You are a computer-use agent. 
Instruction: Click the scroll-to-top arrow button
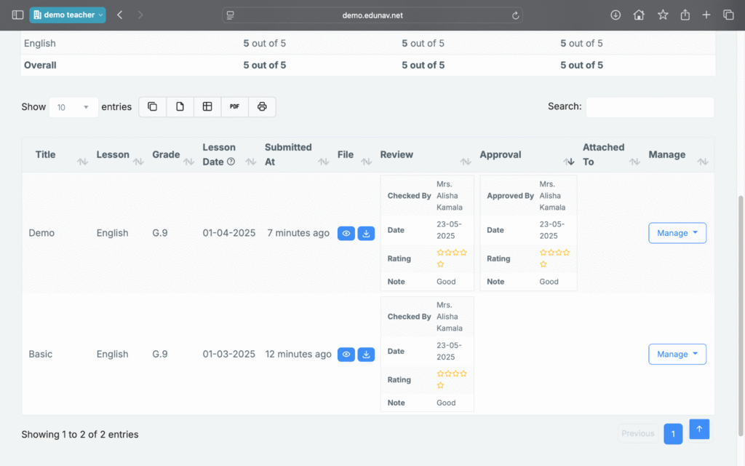[699, 430]
